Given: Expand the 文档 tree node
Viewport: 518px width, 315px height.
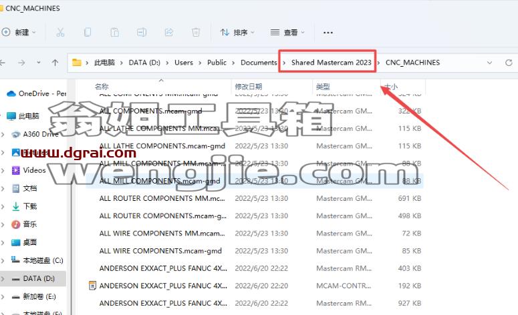Looking at the screenshot, I should 3,188.
